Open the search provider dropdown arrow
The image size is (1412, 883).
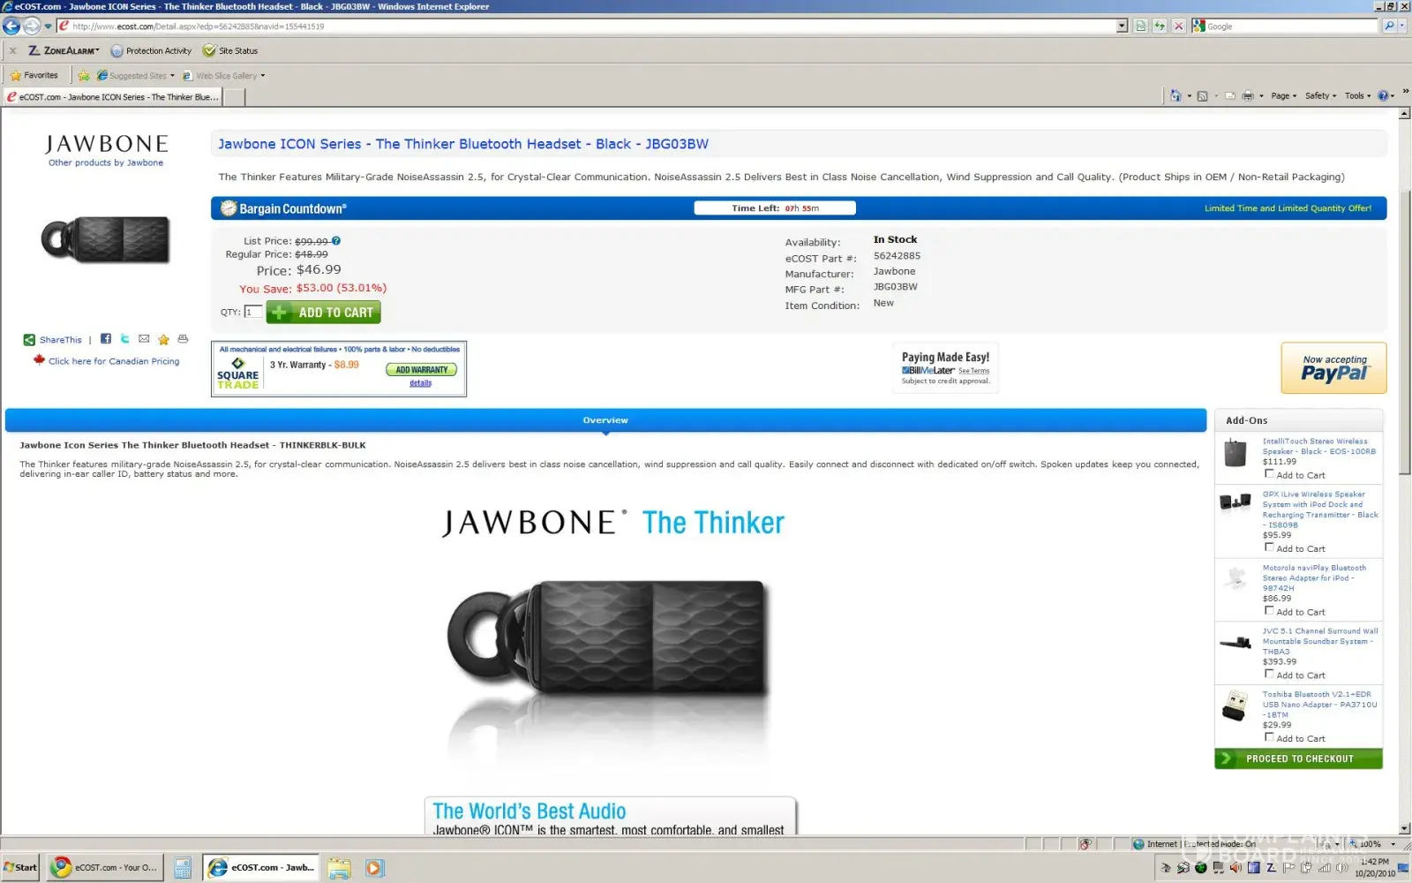[1404, 26]
